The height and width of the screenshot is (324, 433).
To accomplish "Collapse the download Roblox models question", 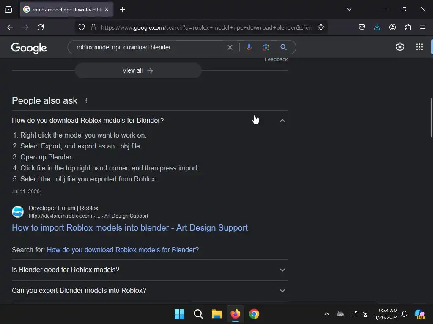I will [x=149, y=121].
